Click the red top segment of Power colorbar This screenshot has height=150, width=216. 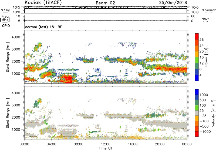click(197, 37)
